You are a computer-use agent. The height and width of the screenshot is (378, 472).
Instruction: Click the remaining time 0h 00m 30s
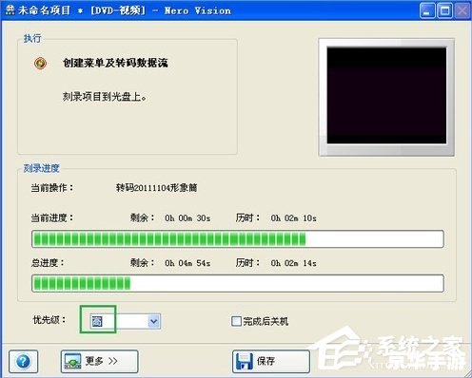pos(187,218)
